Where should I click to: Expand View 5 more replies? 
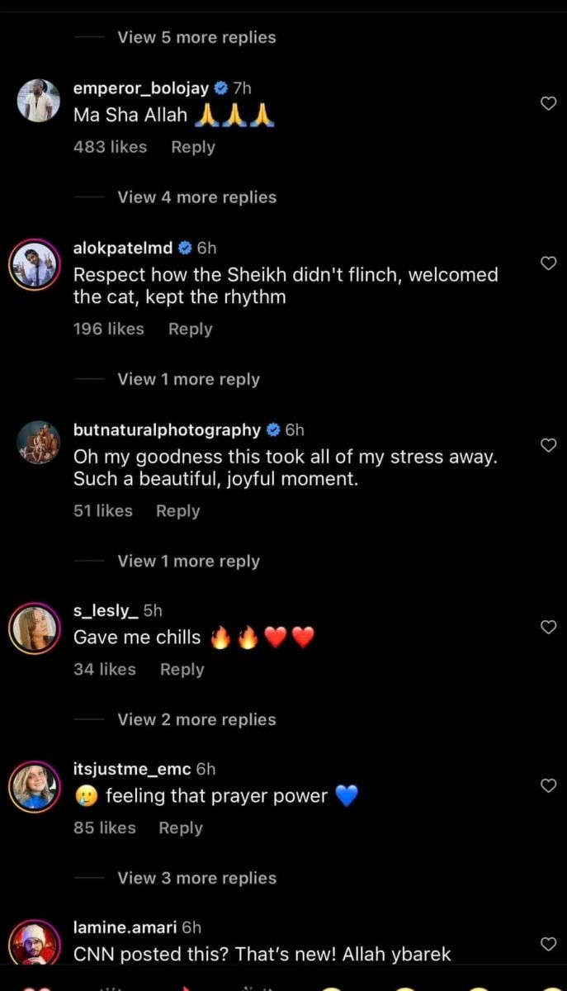(x=196, y=37)
